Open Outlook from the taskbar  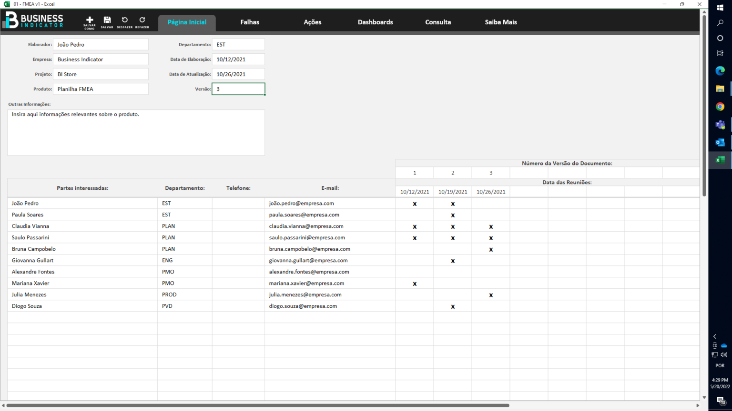[720, 142]
